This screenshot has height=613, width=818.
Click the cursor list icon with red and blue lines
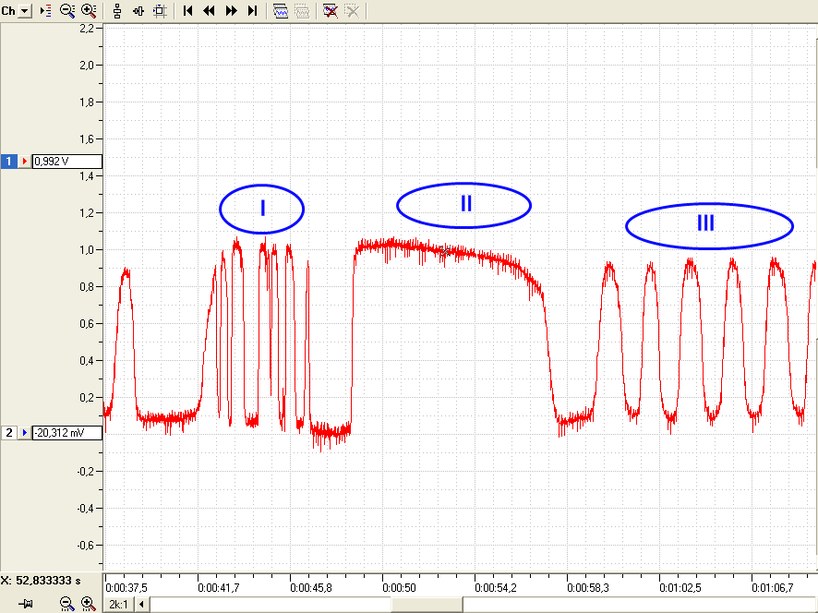click(46, 11)
